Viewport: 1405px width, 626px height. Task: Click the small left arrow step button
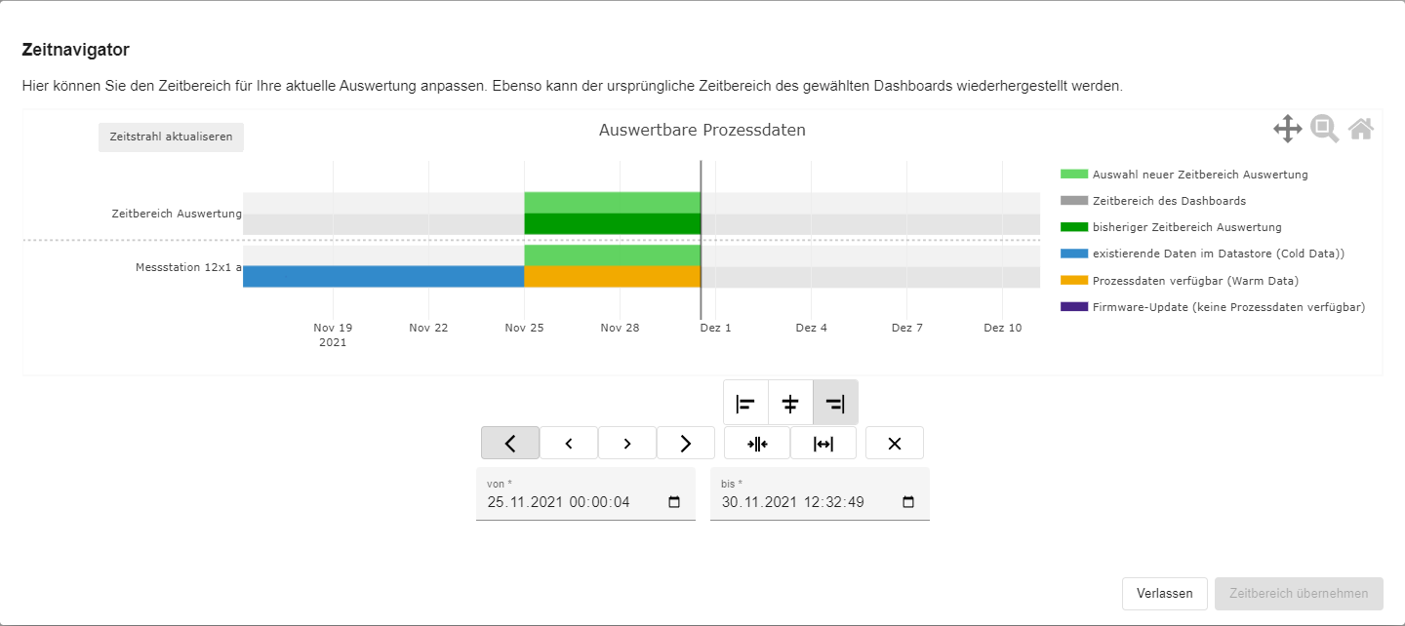click(568, 443)
